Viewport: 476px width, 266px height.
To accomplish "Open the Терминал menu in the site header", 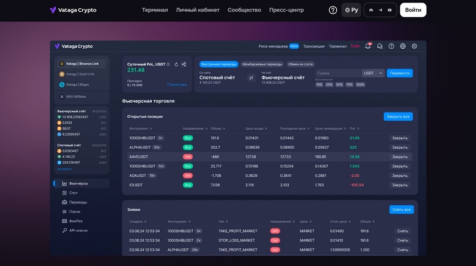I will [155, 10].
